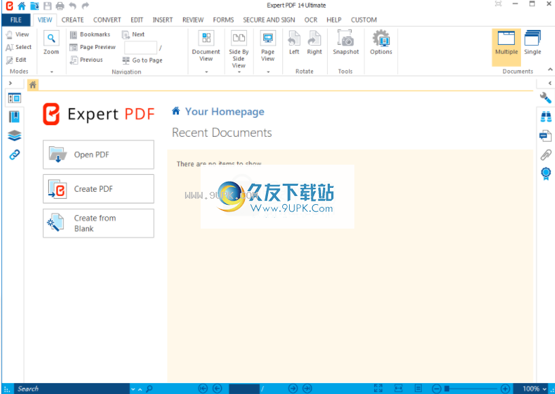The image size is (555, 394).
Task: Click the page number field in the ribbon
Action: click(141, 48)
